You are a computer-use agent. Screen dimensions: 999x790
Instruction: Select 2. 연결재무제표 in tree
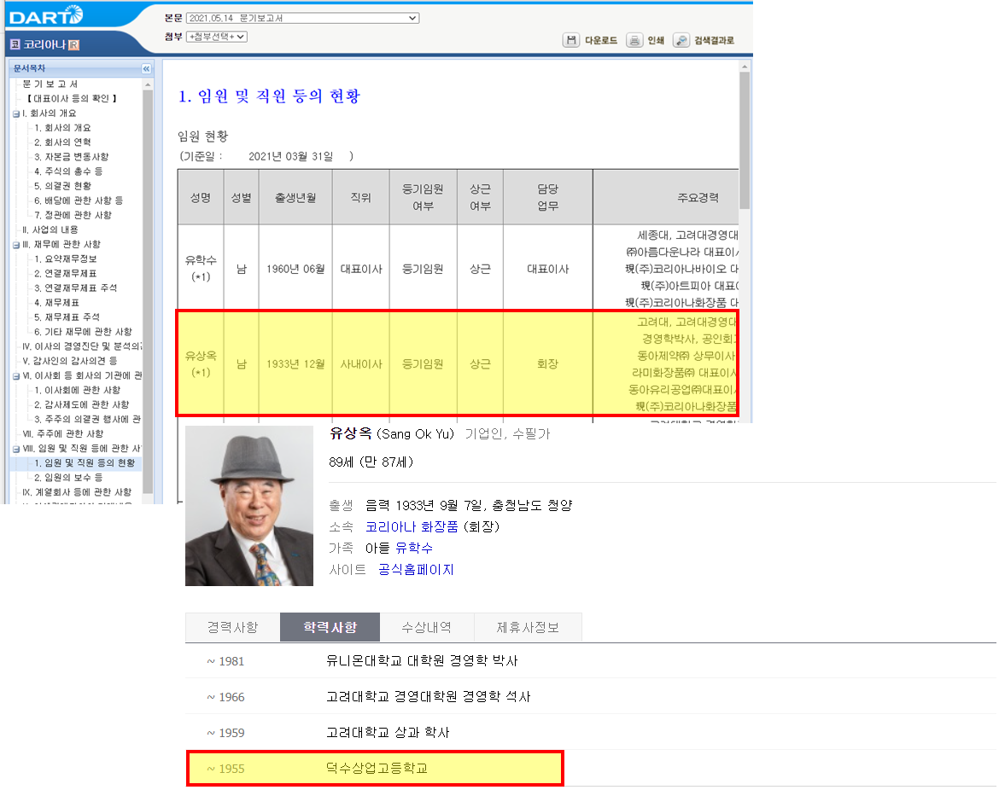[66, 274]
